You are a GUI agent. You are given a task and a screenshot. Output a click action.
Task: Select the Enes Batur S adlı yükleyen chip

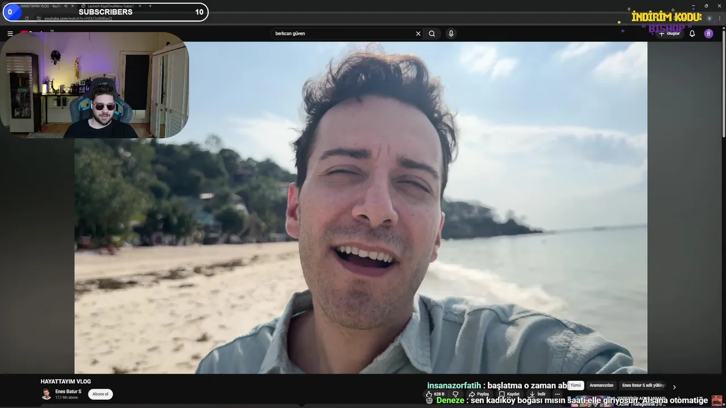tap(643, 385)
